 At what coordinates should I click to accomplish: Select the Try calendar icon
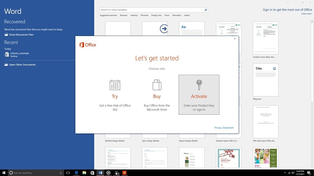115,85
